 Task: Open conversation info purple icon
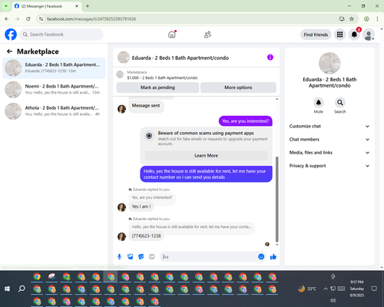coord(270,58)
